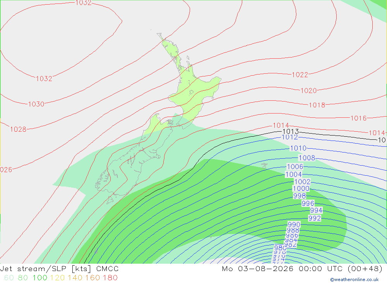
Task: Click the blue 992 isobar label
Action: [315, 218]
